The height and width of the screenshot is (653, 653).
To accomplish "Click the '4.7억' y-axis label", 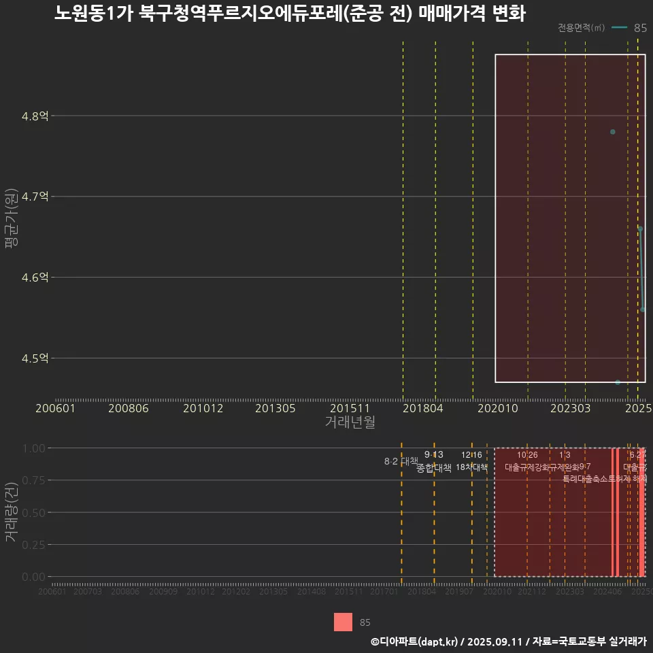I will click(x=35, y=197).
